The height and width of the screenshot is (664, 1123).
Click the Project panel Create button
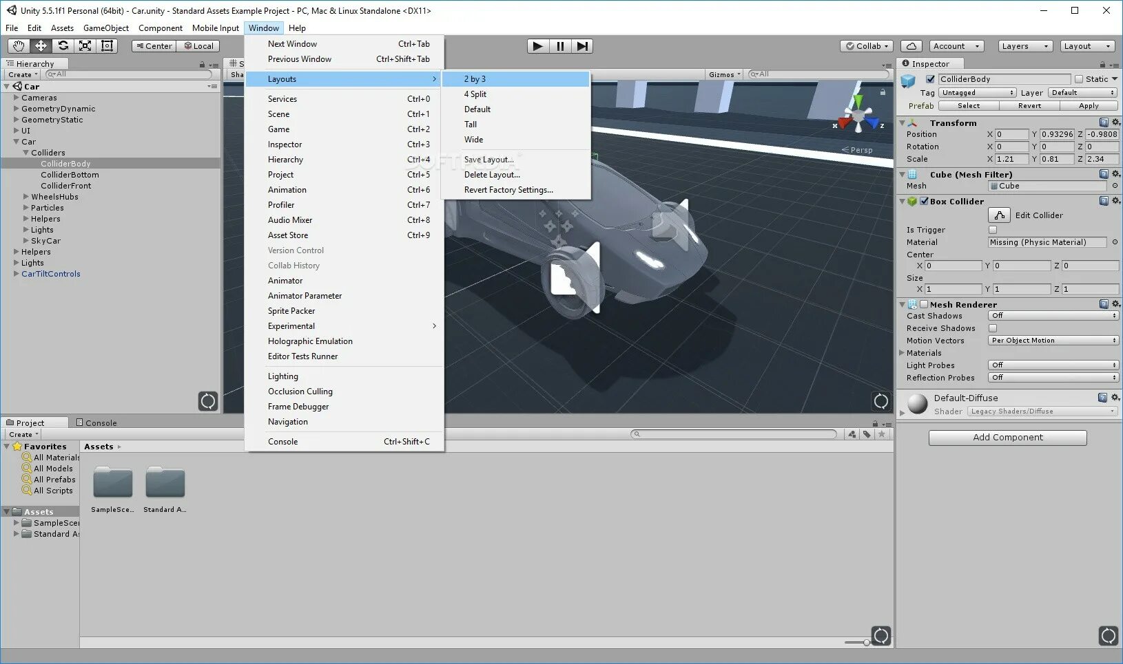pos(23,435)
